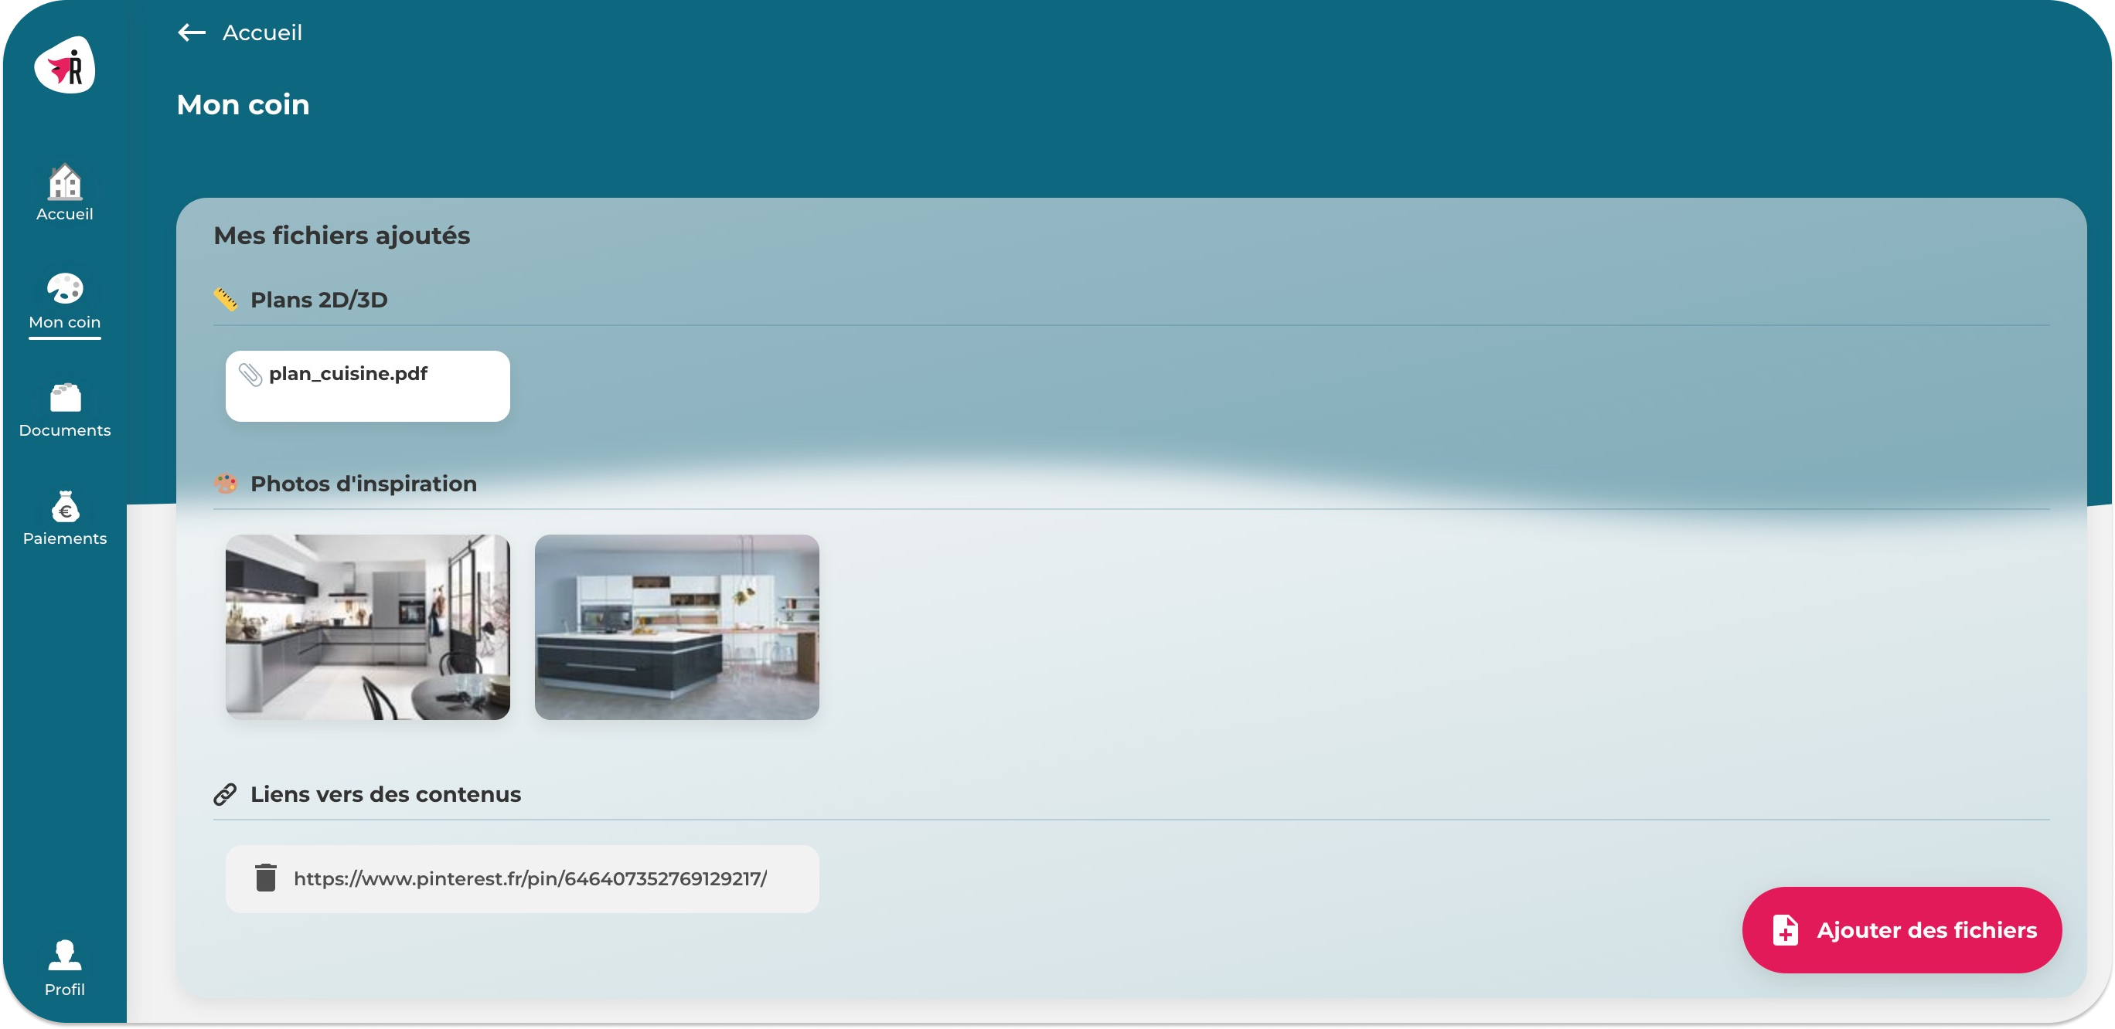Click the Liens vers des contenus heading
The height and width of the screenshot is (1029, 2115).
pyautogui.click(x=386, y=794)
